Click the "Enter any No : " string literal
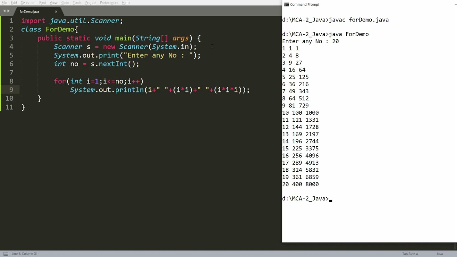The image size is (457, 257). coord(158,55)
